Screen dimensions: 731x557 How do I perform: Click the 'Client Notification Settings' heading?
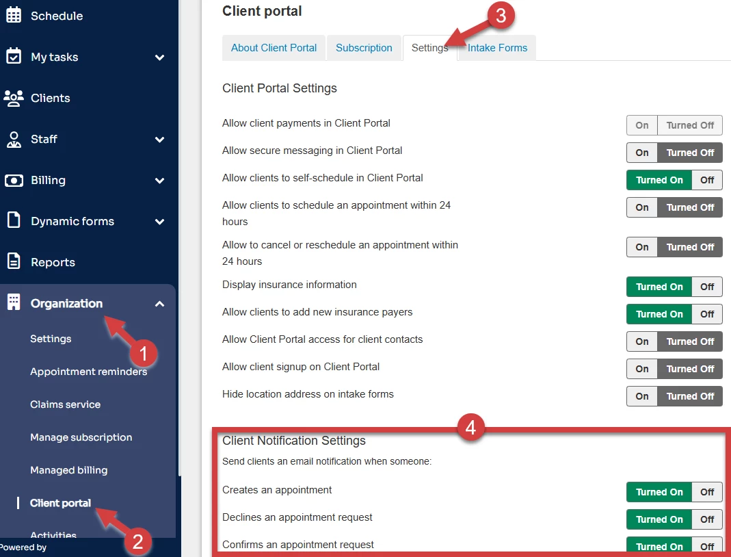tap(294, 441)
